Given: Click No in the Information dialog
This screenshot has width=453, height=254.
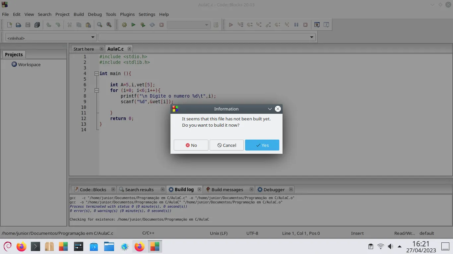Looking at the screenshot, I should pos(191,145).
